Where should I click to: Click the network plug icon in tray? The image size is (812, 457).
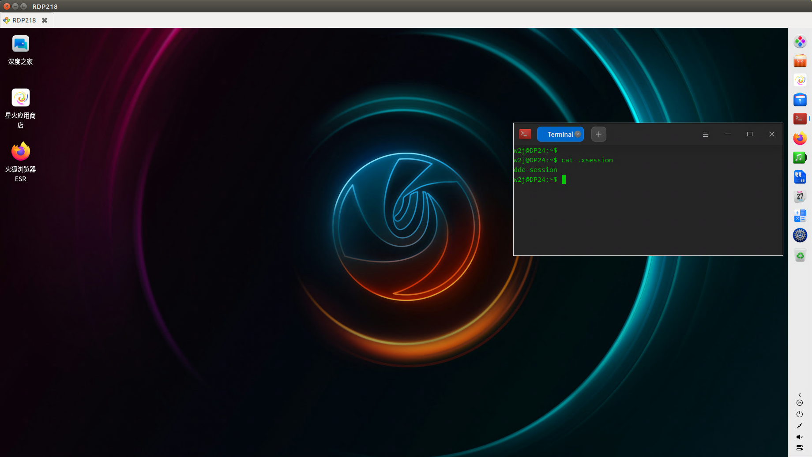tap(800, 426)
